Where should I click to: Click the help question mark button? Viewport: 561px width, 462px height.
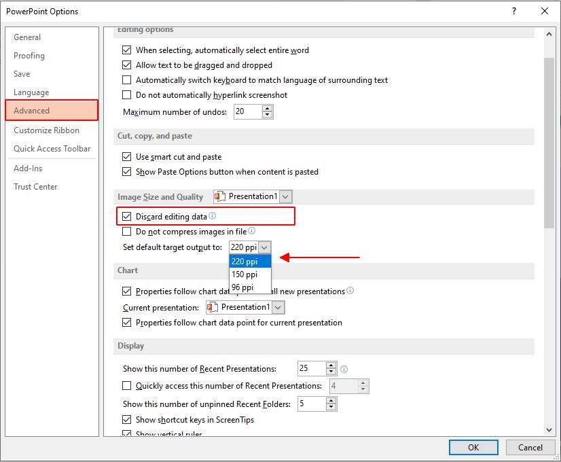pos(514,11)
